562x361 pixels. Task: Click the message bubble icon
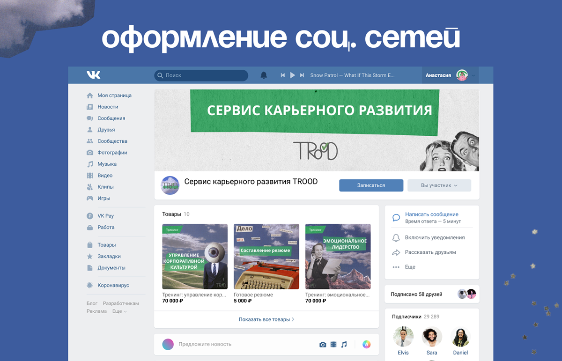(x=396, y=218)
